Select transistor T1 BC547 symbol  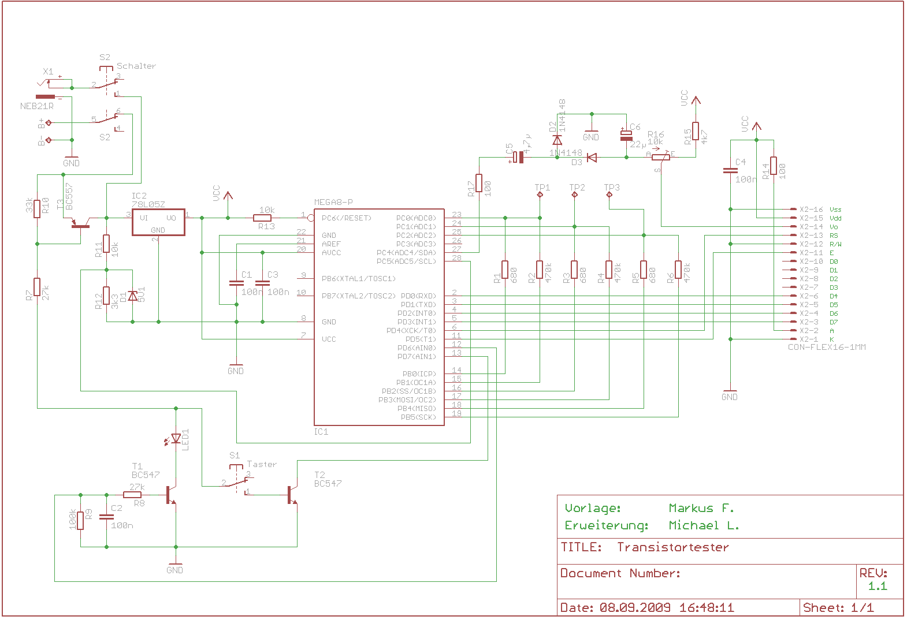tap(170, 495)
